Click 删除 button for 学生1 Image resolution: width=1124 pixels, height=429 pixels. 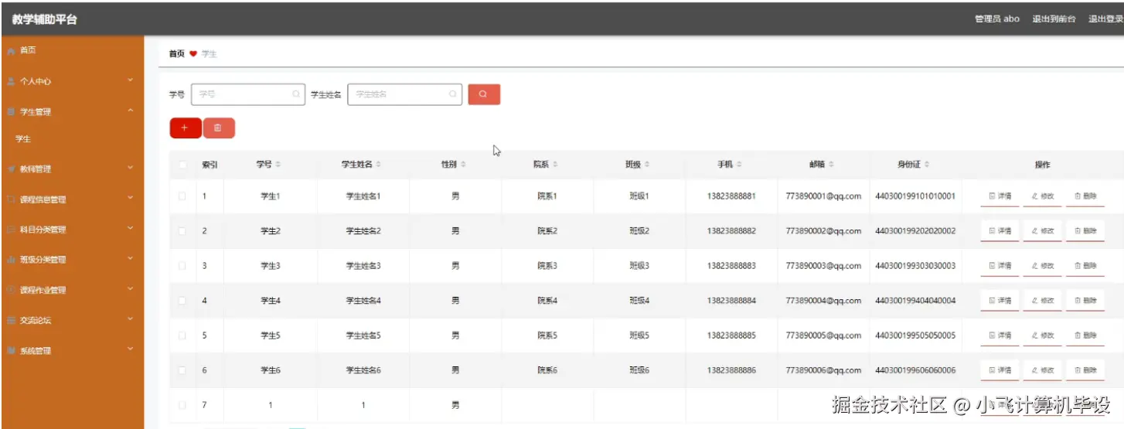click(x=1085, y=196)
